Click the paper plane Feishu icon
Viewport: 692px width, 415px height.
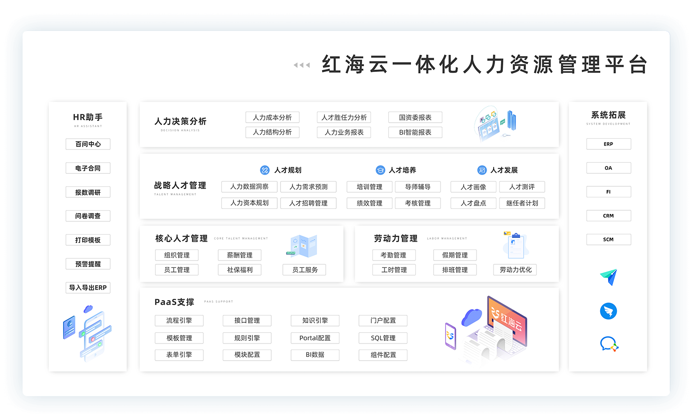click(x=608, y=277)
